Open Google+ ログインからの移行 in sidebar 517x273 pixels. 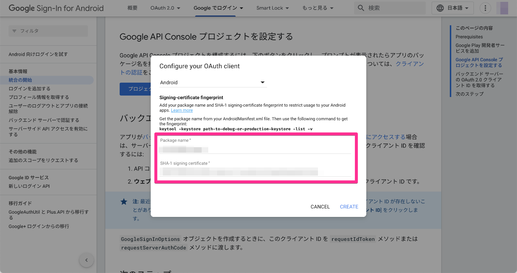click(x=39, y=226)
